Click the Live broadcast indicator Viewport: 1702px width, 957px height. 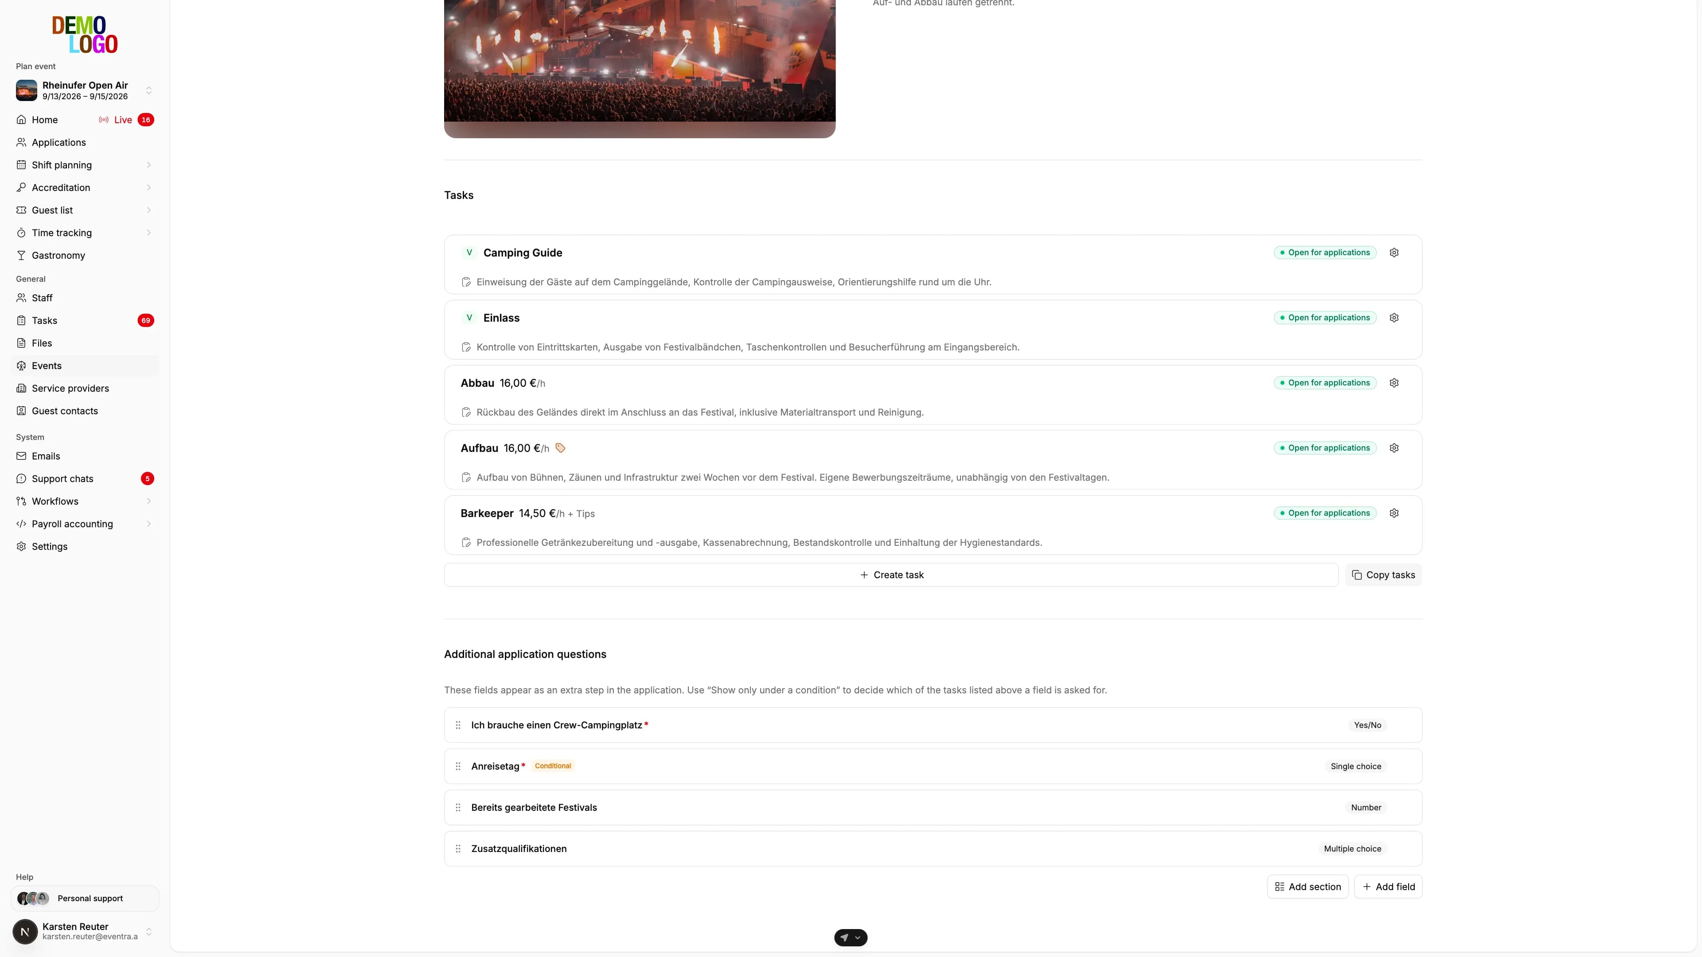tap(116, 120)
